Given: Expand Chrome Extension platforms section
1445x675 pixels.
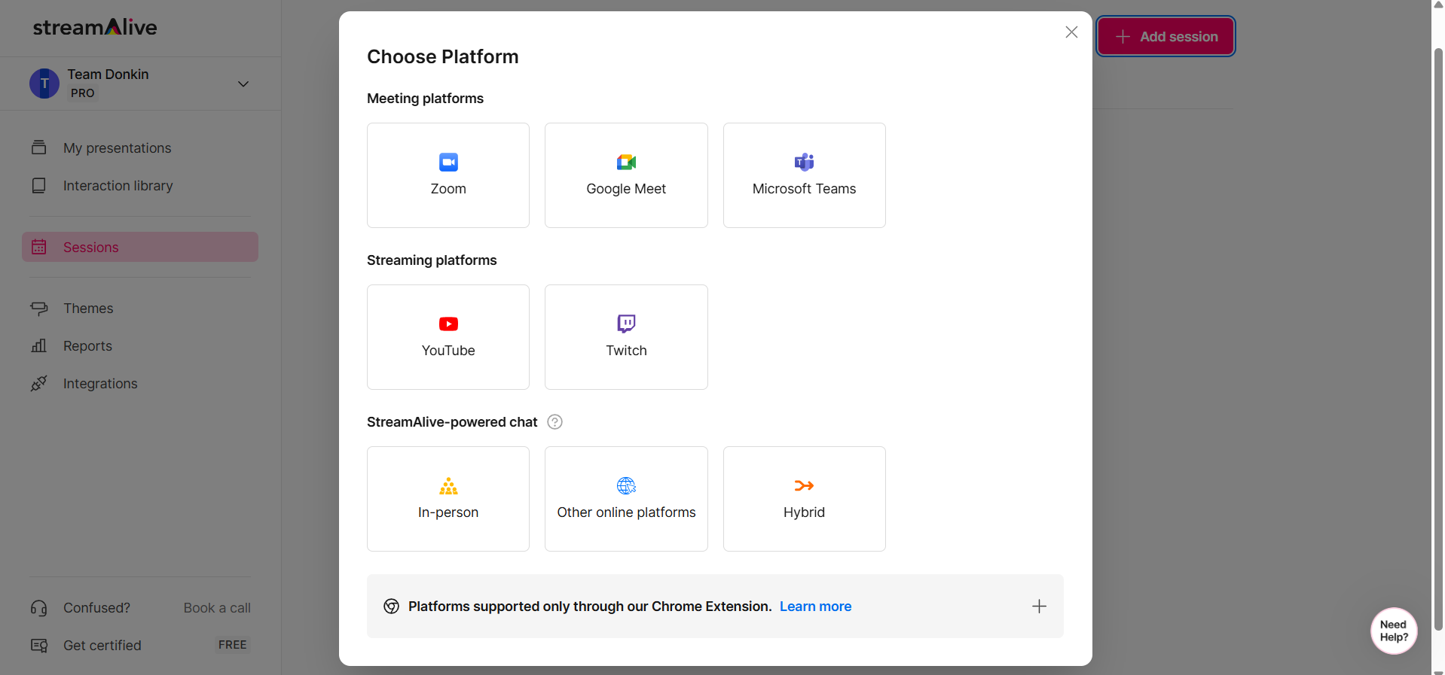Looking at the screenshot, I should click(1039, 607).
